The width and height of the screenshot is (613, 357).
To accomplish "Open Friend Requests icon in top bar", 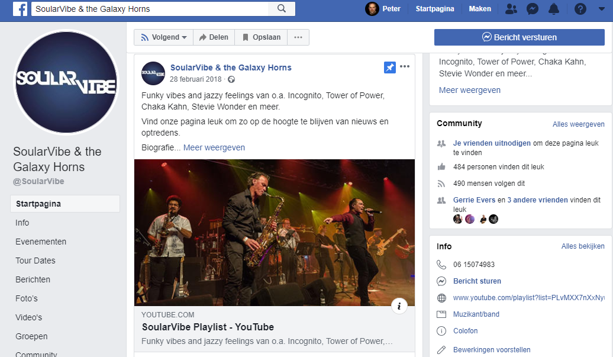I will pos(511,9).
